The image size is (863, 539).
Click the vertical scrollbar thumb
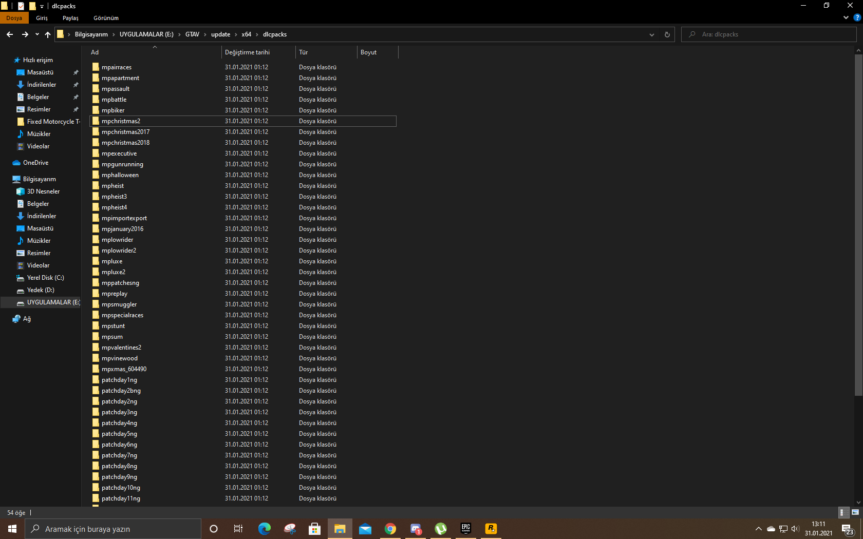pos(858,225)
